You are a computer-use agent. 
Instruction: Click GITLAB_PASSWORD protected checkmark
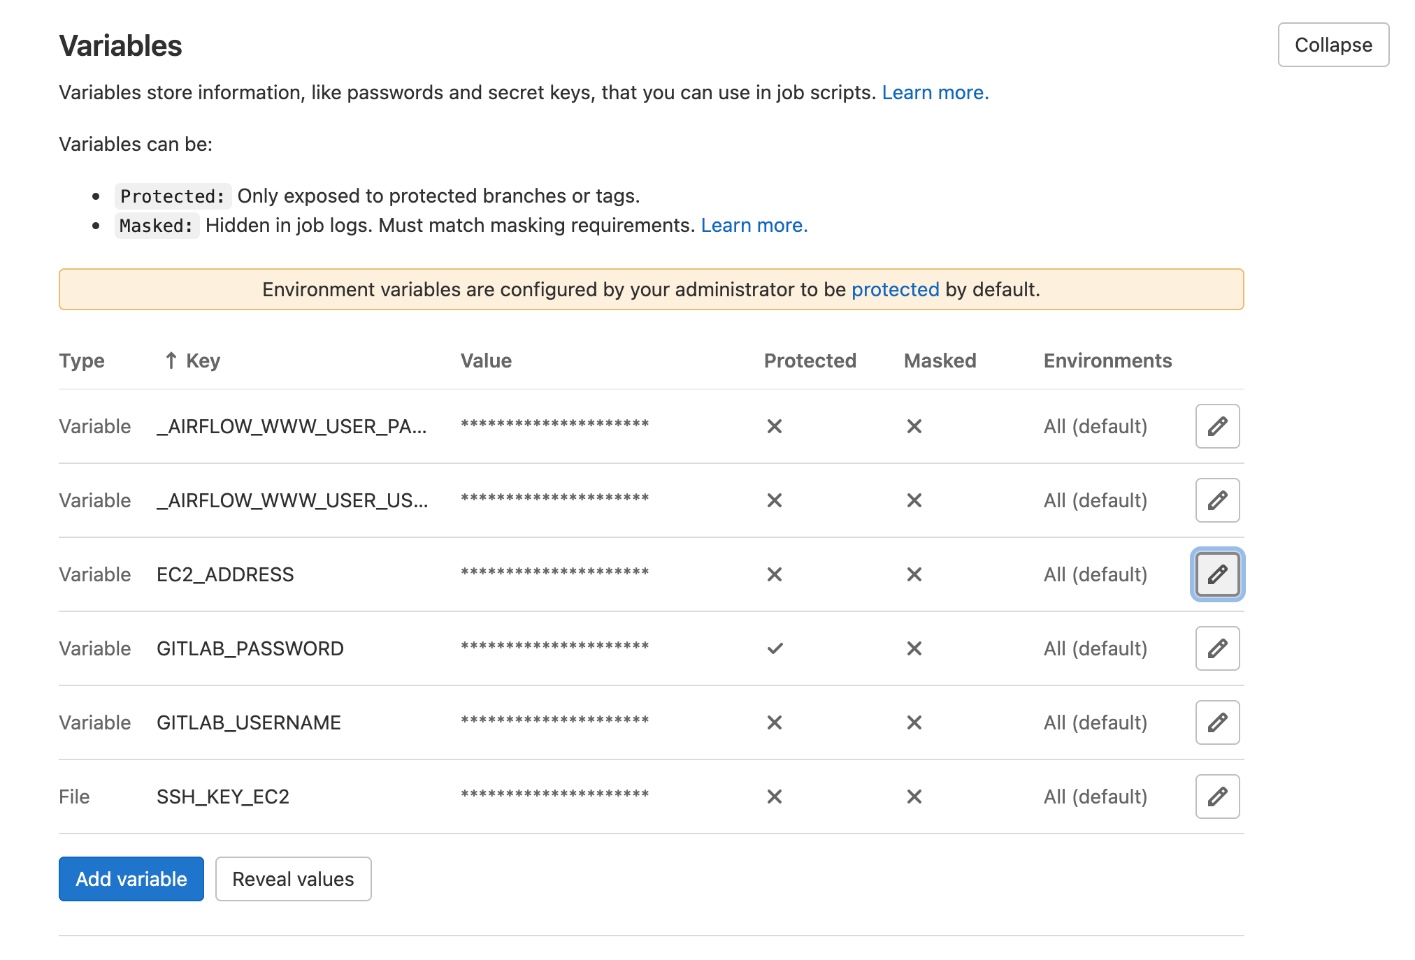click(775, 648)
